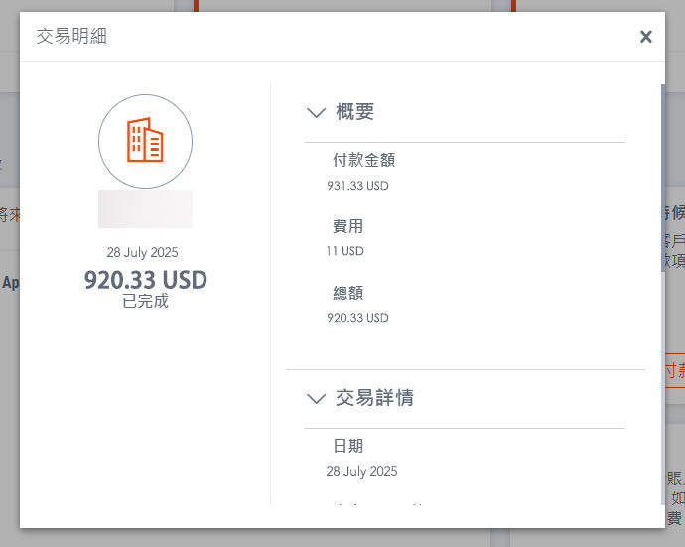
Task: Click the bold 920.33 USD headline amount
Action: 146,280
